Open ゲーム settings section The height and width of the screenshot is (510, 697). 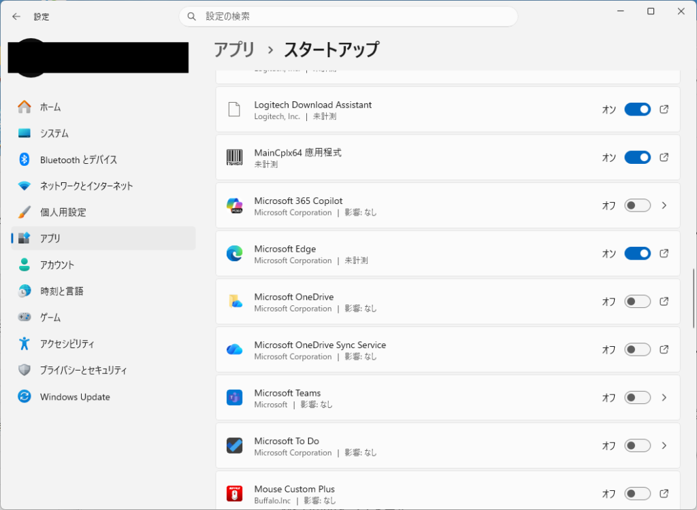[x=103, y=317]
